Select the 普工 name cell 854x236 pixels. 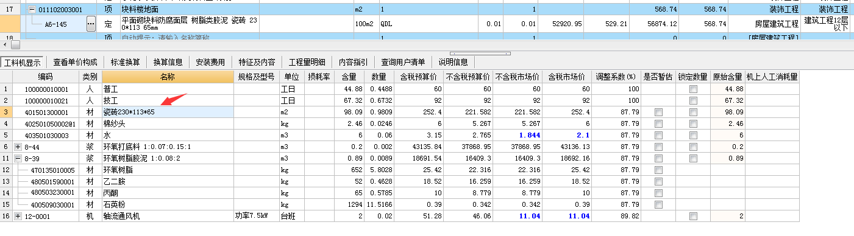(x=168, y=89)
